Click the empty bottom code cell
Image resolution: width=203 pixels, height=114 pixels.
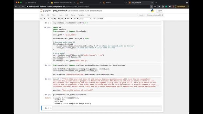(x=107, y=108)
